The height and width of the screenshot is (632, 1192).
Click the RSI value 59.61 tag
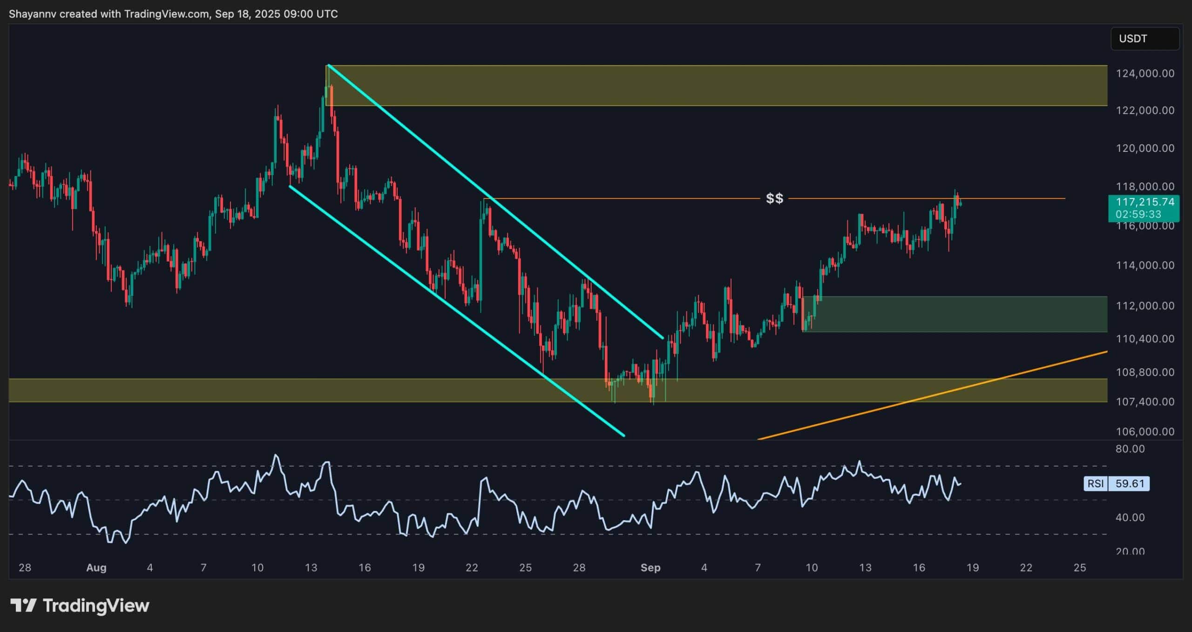tap(1130, 483)
